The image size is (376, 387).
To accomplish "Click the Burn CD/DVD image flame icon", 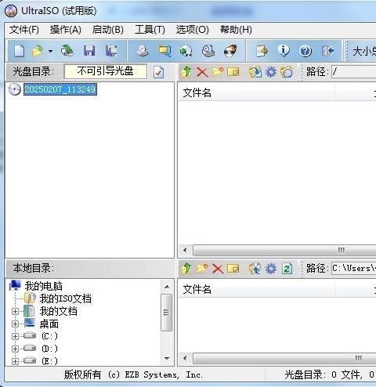I will (231, 51).
